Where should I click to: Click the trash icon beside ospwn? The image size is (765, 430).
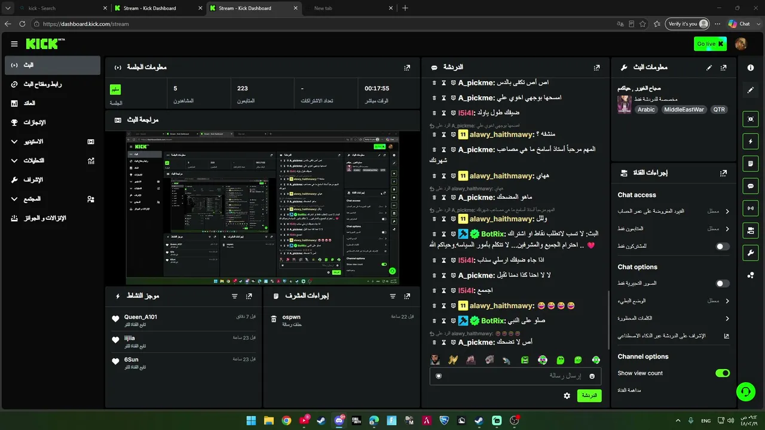[274, 320]
